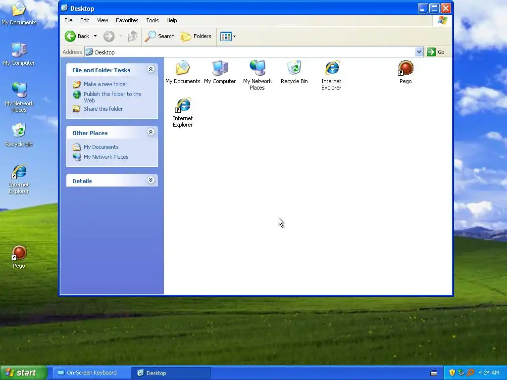The image size is (507, 380).
Task: Select Pego shortcut on the desktop
Action: [x=19, y=257]
